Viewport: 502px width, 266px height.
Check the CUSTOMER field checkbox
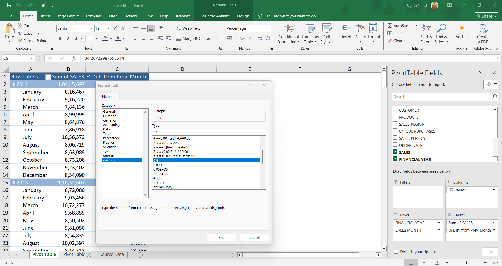(x=395, y=110)
